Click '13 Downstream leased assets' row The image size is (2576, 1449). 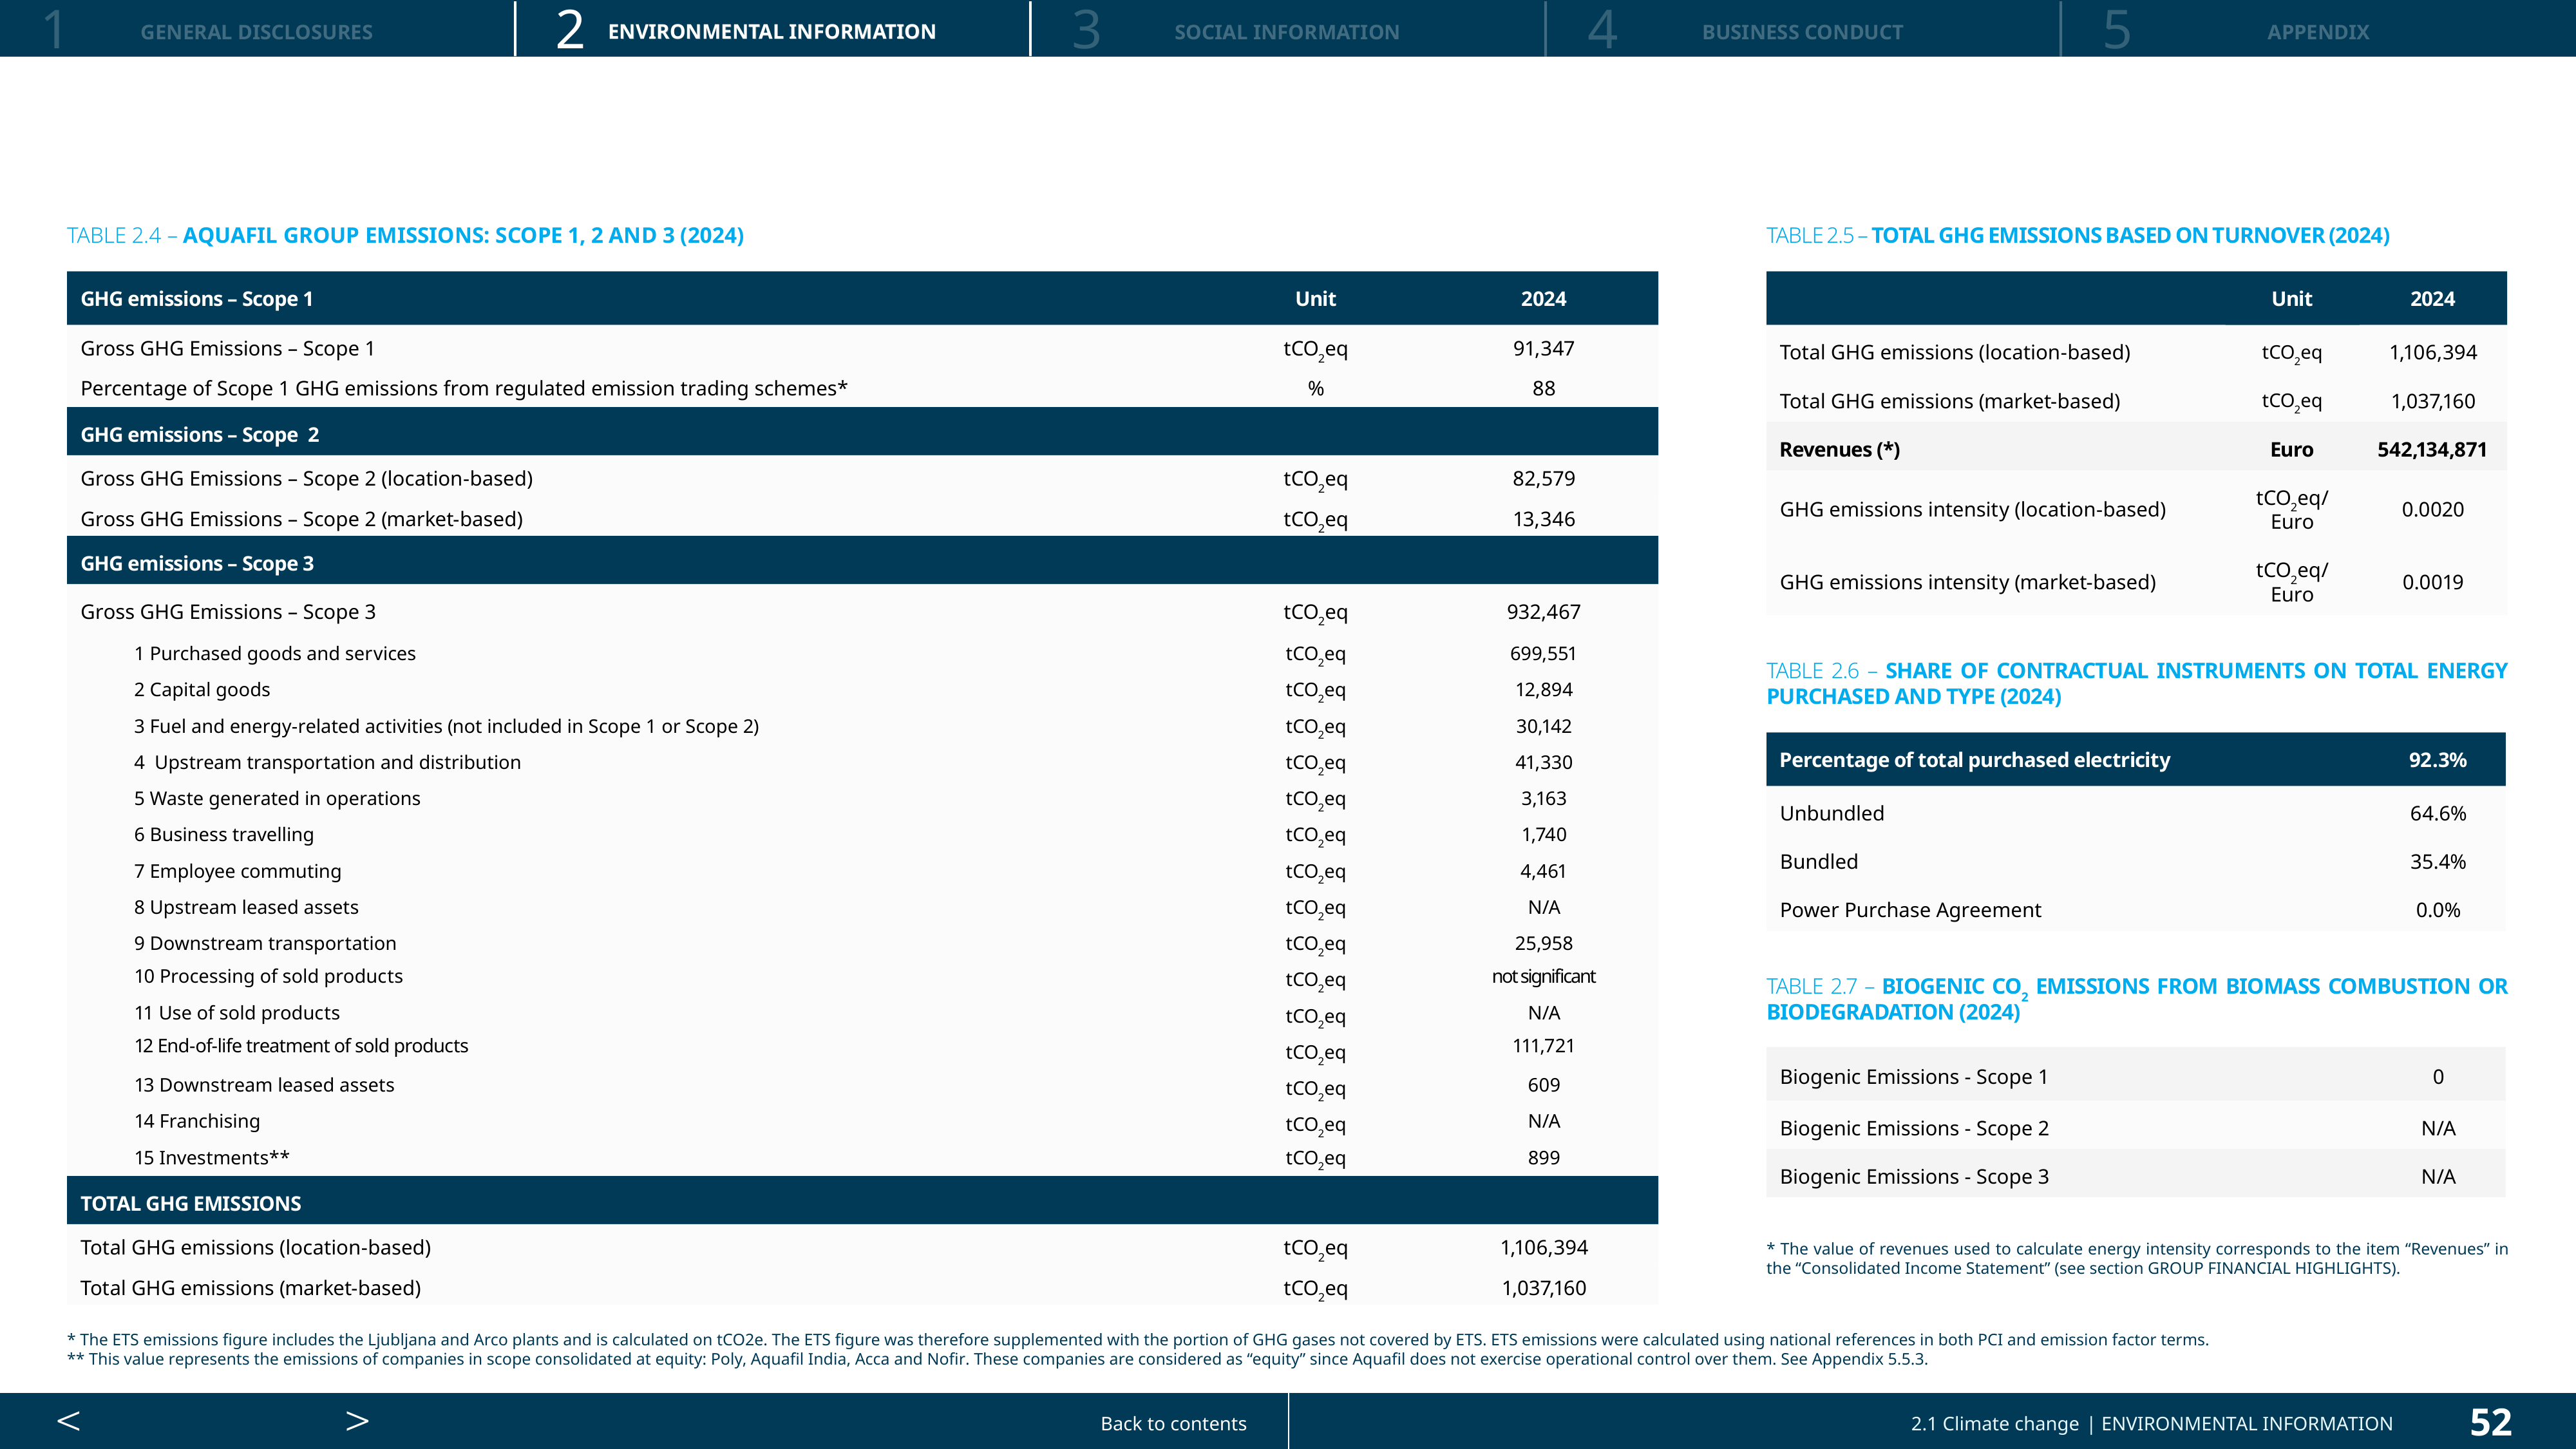pyautogui.click(x=862, y=1085)
